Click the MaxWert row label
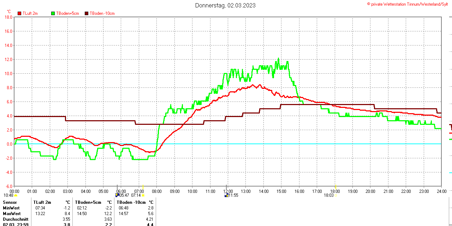 tap(12, 214)
